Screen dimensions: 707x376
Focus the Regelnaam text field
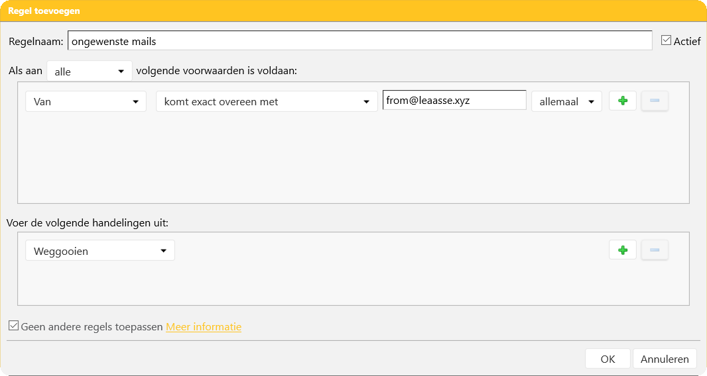pyautogui.click(x=359, y=41)
